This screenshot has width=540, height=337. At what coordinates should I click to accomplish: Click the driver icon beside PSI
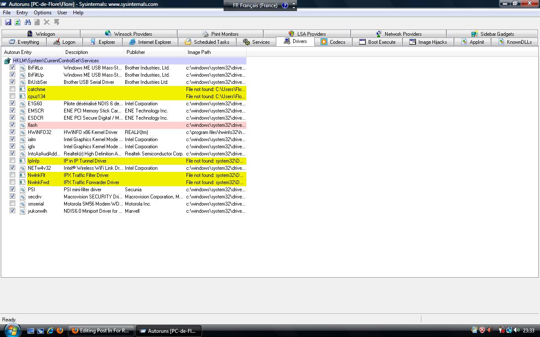22,190
